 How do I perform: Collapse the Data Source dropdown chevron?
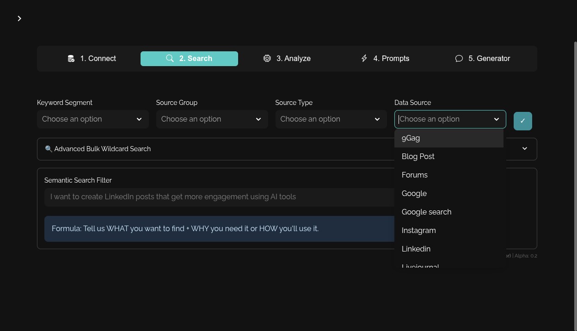497,119
